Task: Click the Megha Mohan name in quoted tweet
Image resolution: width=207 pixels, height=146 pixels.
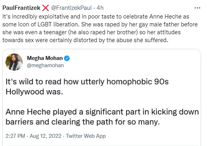Action: (45, 58)
